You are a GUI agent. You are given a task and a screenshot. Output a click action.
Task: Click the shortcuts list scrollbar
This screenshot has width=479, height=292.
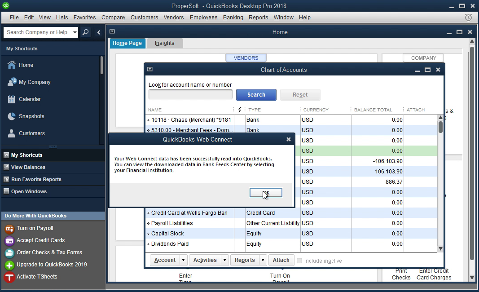pyautogui.click(x=102, y=65)
